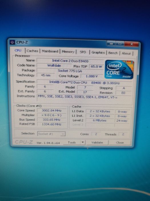Close CPU-Z with the red X

131,44
